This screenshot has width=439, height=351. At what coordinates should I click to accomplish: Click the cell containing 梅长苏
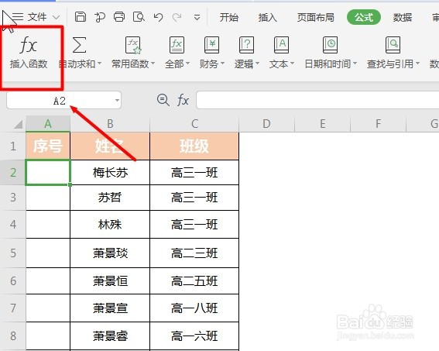(x=110, y=173)
